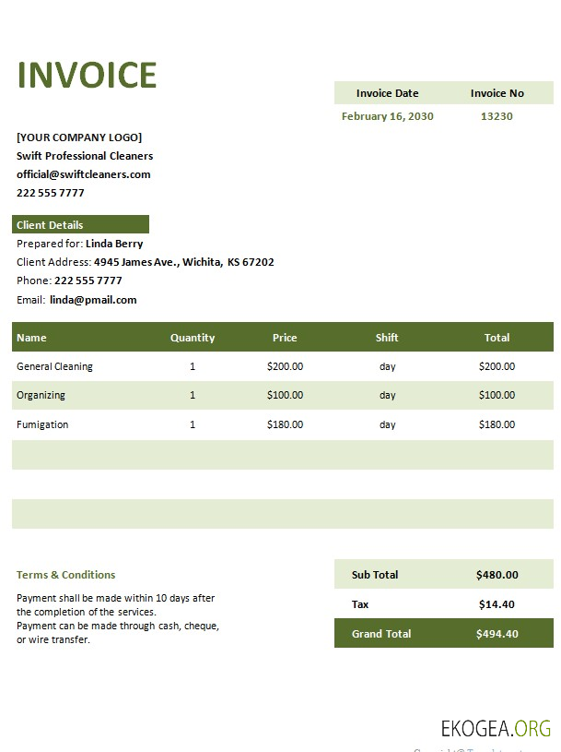
Task: Click the invoice number 13230
Action: pyautogui.click(x=497, y=116)
